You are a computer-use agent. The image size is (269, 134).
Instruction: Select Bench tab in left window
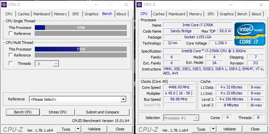coord(107,14)
